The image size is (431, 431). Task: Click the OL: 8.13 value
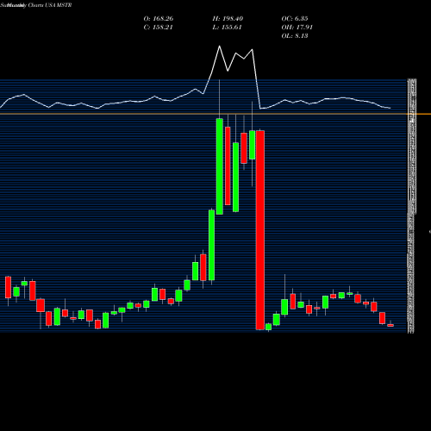(295, 36)
